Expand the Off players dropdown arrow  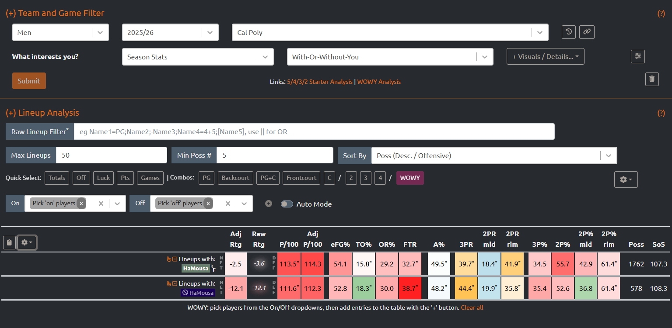click(244, 204)
